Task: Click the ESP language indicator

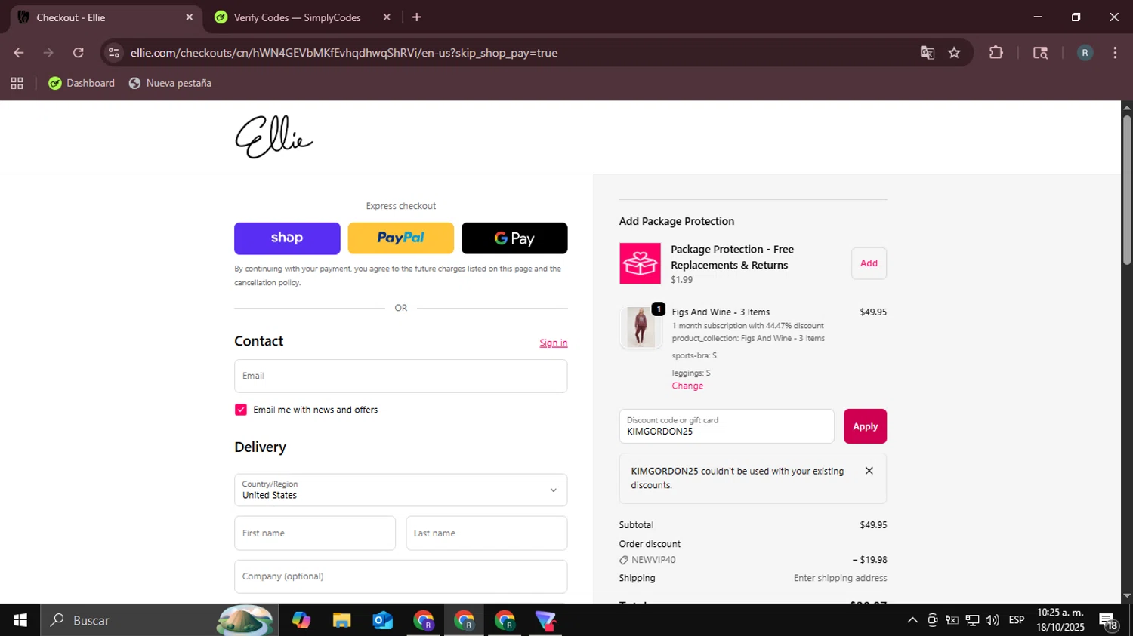Action: point(1017,620)
